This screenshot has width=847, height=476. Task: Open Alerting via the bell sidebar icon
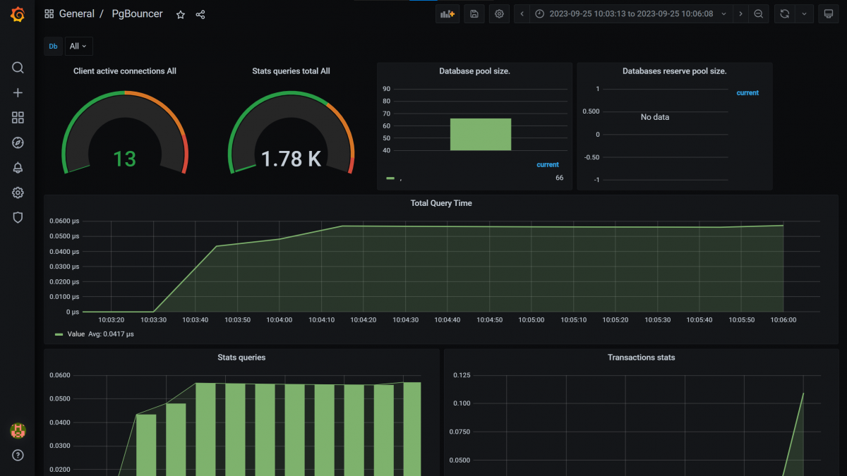coord(17,167)
